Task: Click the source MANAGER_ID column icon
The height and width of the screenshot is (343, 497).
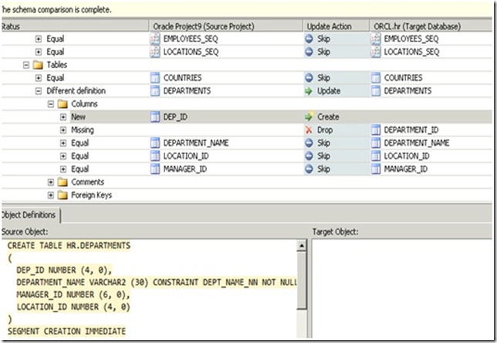Action: (154, 169)
